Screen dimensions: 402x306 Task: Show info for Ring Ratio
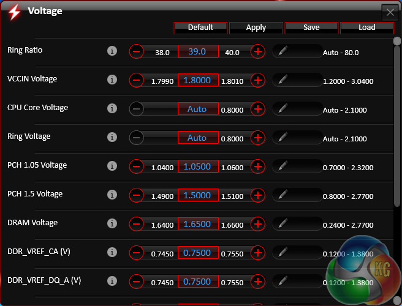pos(112,51)
